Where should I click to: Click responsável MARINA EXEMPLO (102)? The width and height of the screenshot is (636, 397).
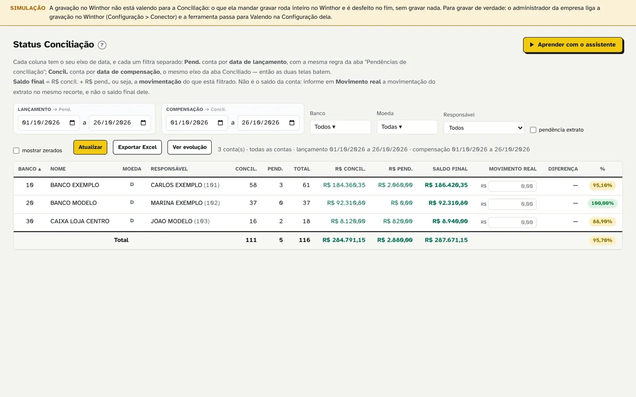(185, 203)
